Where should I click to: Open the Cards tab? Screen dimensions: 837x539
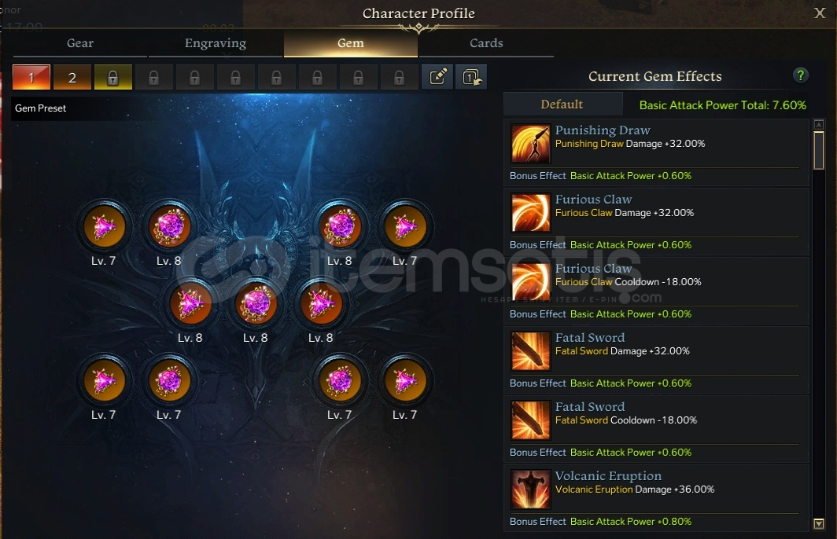[x=486, y=43]
